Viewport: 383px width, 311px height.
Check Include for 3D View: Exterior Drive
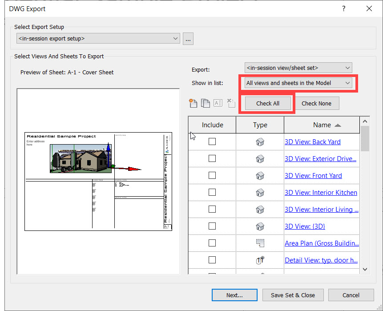212,158
